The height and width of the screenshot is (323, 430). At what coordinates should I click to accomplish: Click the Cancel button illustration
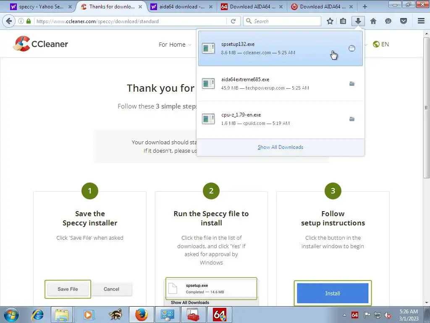(x=111, y=289)
